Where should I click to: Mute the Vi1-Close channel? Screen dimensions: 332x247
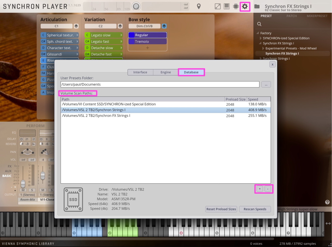coord(43,190)
